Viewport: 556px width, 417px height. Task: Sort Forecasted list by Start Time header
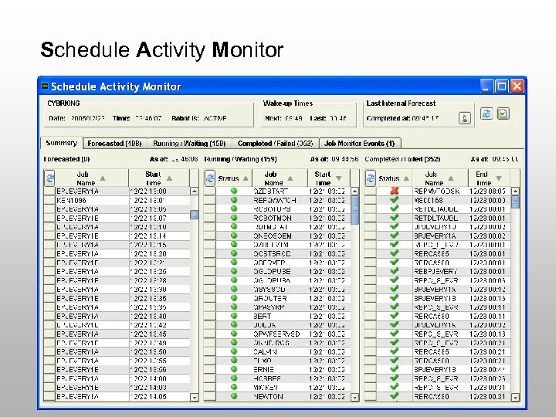point(159,178)
